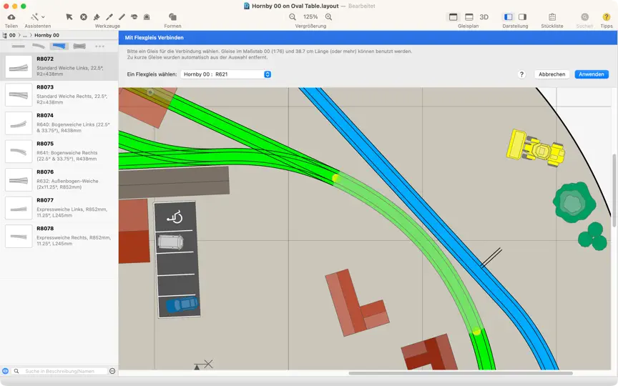Viewport: 618px width, 386px height.
Task: Click the Teilen cloud share icon
Action: tap(11, 17)
